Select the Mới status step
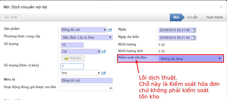Screen dimensions: 227x100 [x=176, y=17]
